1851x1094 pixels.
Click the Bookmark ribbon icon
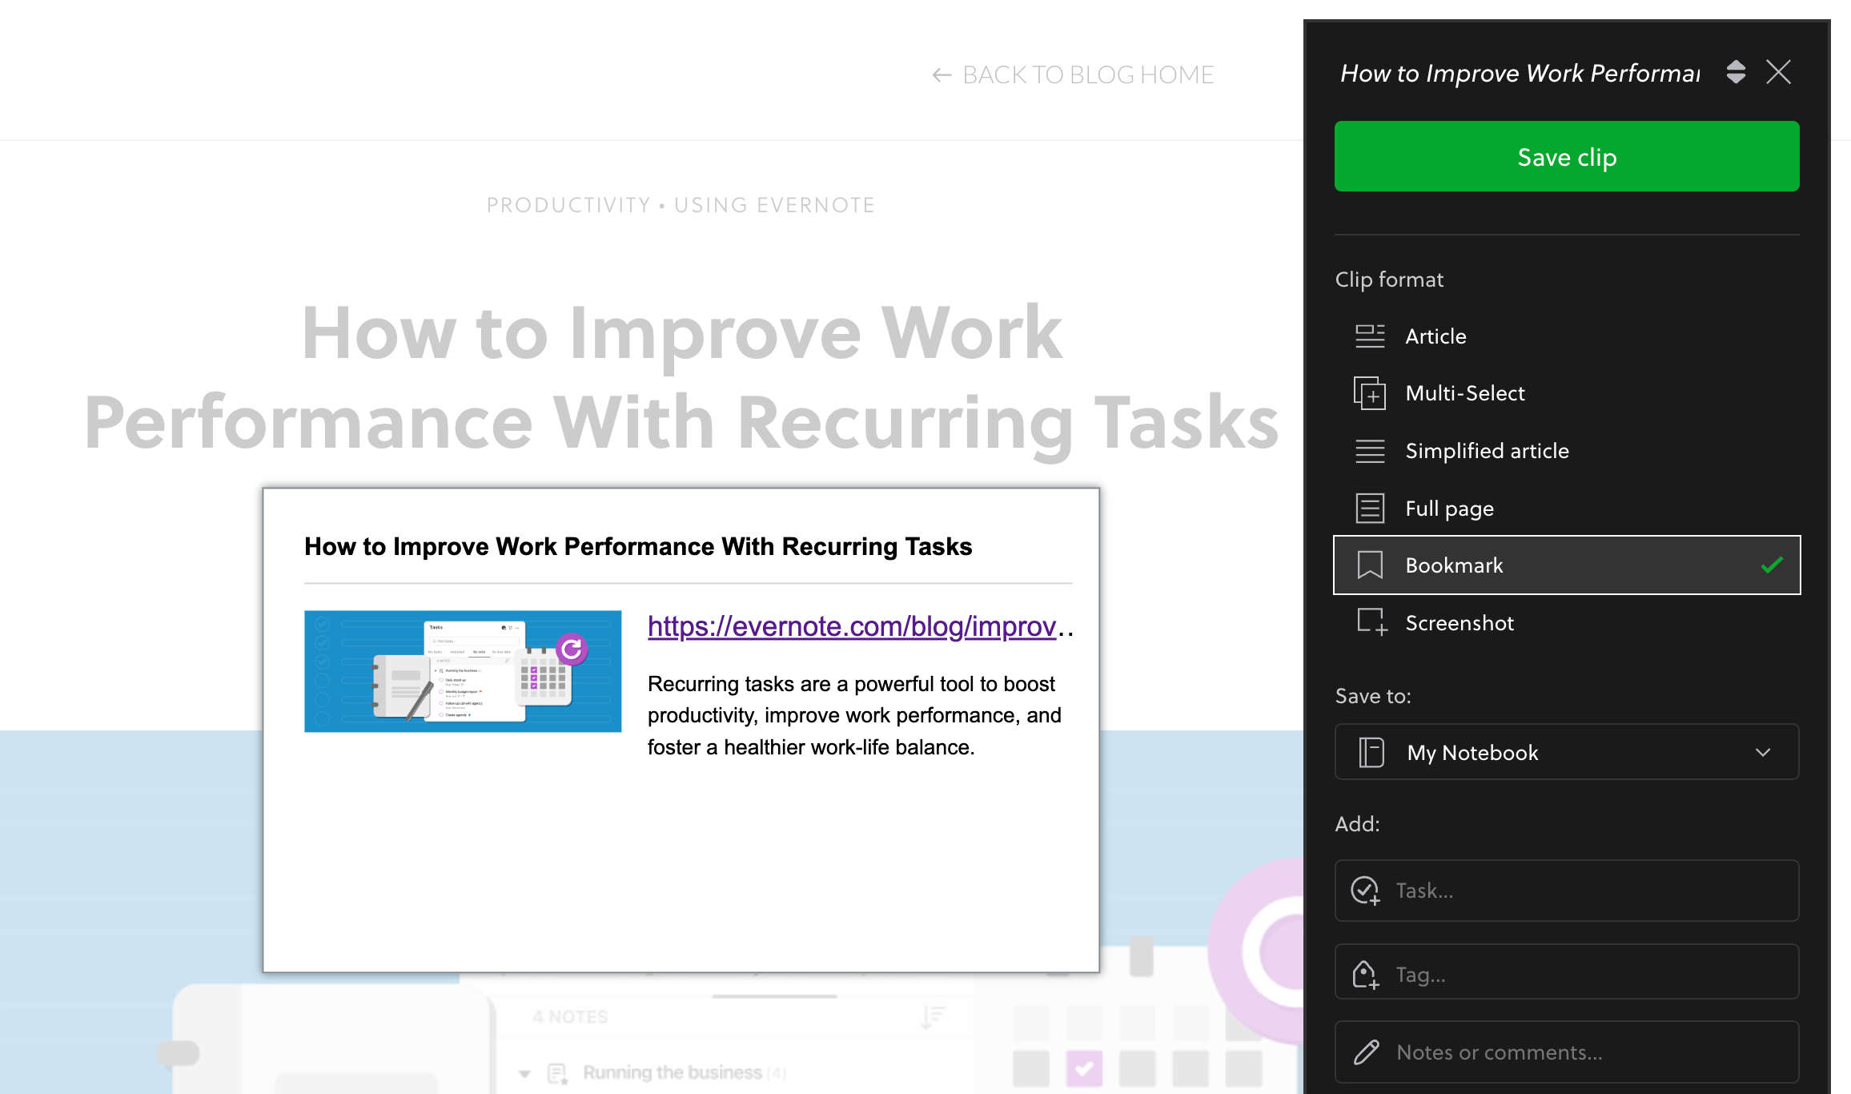[x=1370, y=565]
